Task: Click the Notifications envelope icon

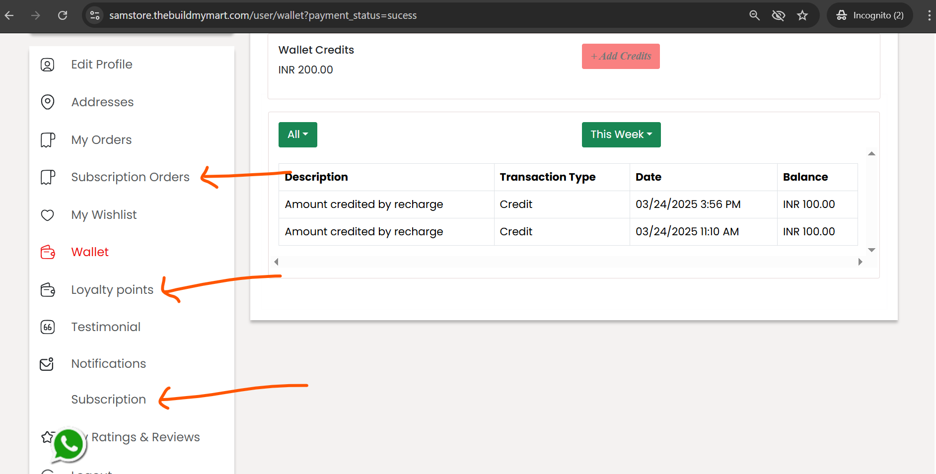Action: 47,364
